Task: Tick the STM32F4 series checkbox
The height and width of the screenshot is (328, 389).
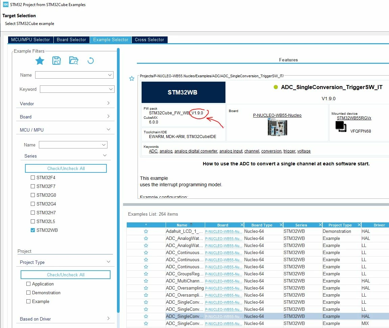Action: (x=33, y=177)
